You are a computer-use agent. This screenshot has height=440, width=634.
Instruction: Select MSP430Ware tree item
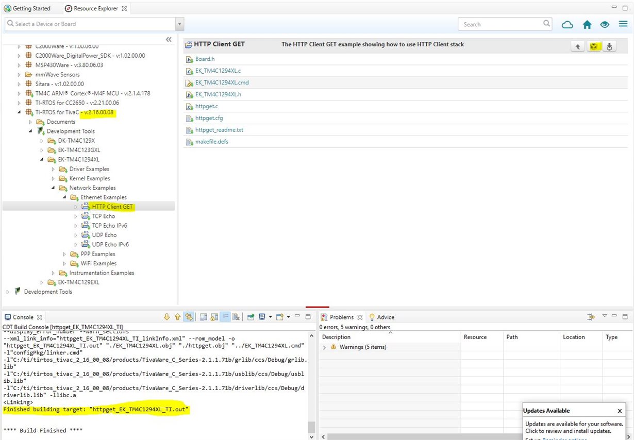click(69, 65)
